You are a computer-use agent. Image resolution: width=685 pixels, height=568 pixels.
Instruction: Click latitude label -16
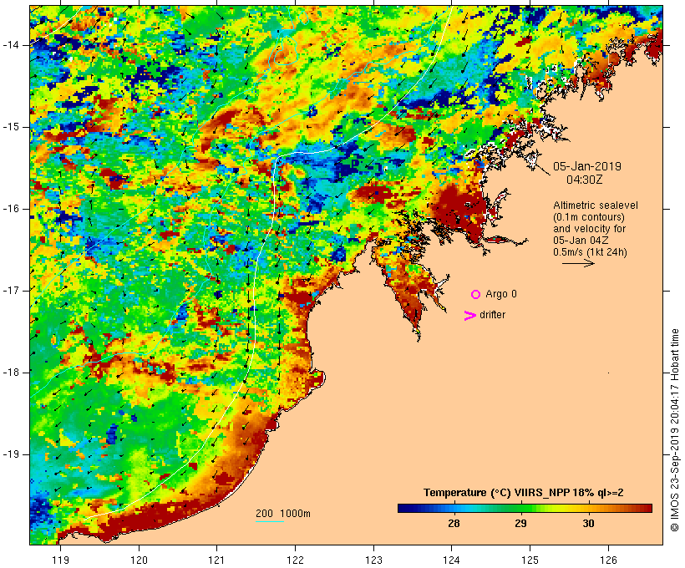(10, 209)
